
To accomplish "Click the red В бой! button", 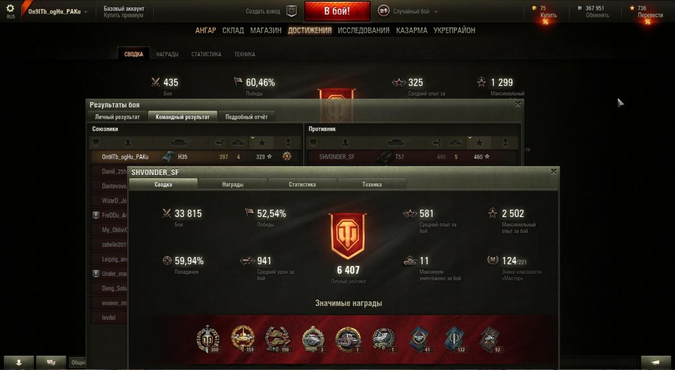I will (x=337, y=11).
